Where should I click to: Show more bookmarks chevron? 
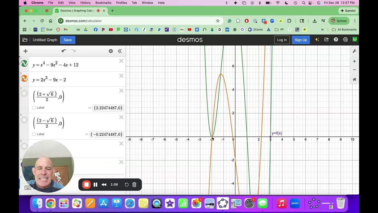322,30
